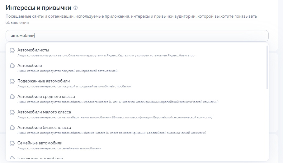Viewport: 283px width, 163px height.
Task: Click description mentioning E-класс classification
Action: click(112, 133)
